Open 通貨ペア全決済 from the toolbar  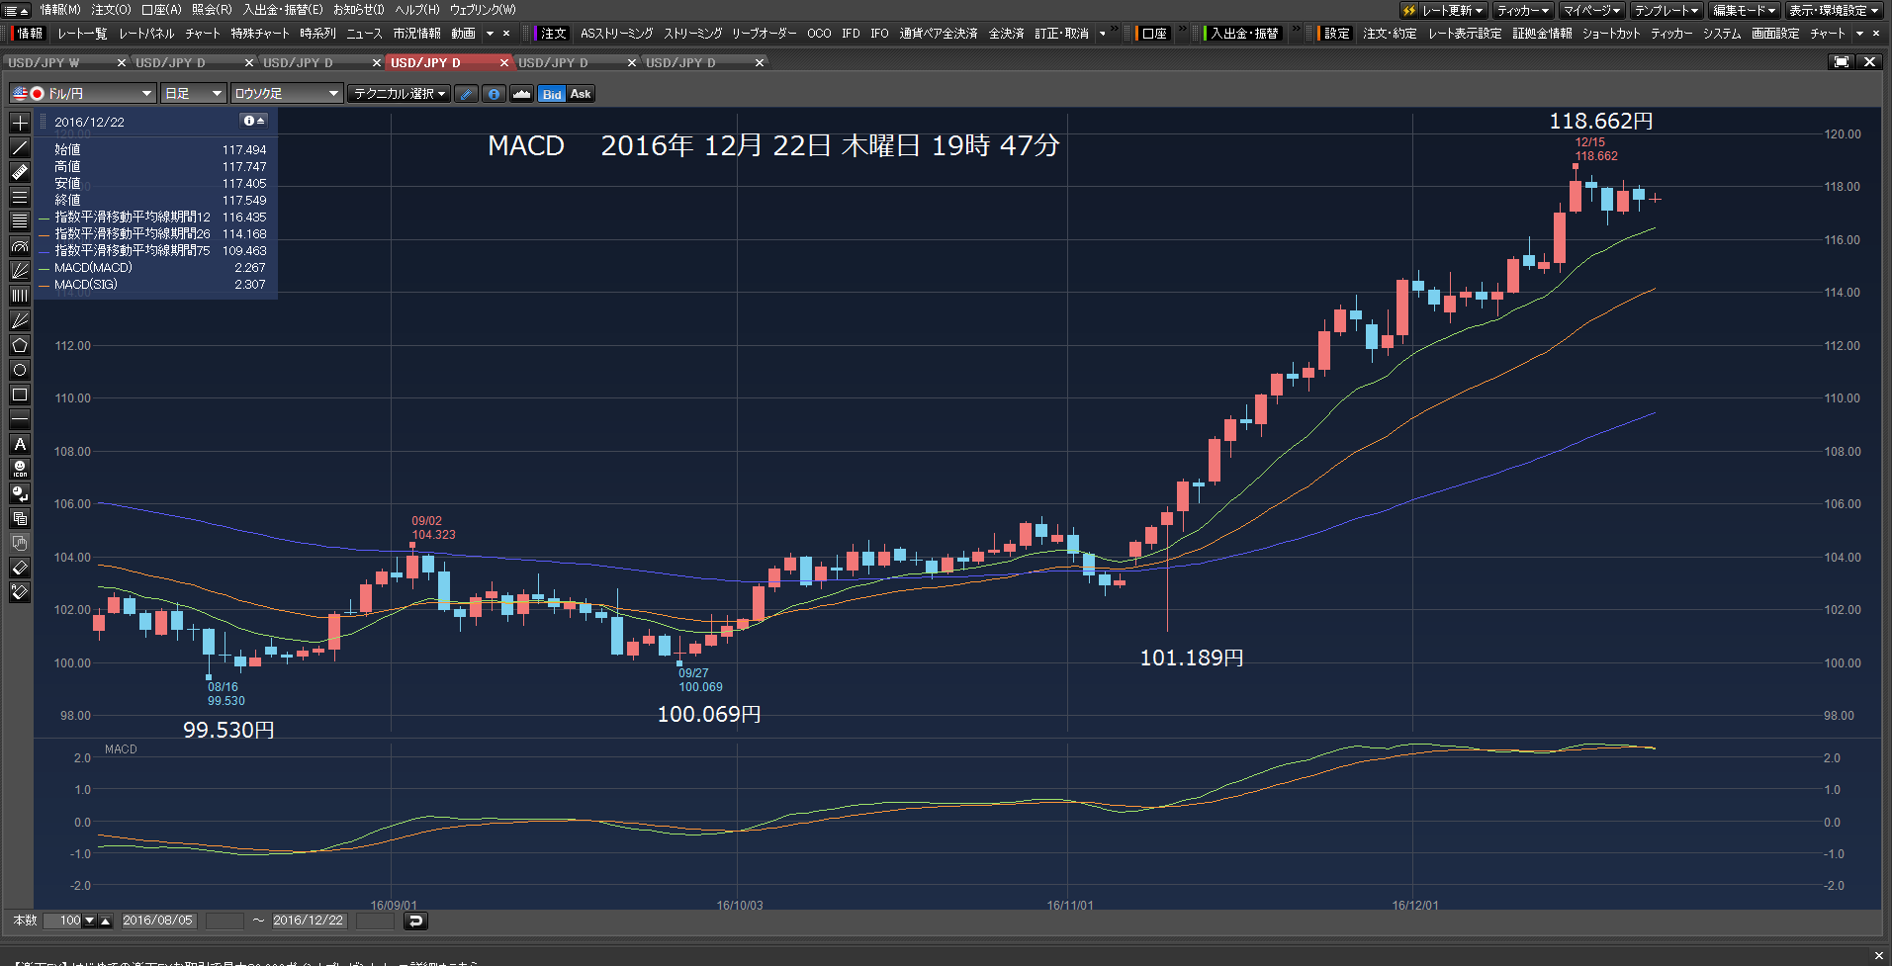pyautogui.click(x=938, y=34)
